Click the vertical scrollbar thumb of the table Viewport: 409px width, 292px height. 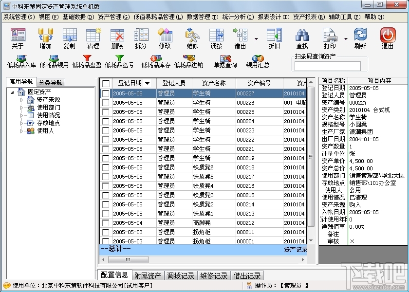[x=311, y=156]
